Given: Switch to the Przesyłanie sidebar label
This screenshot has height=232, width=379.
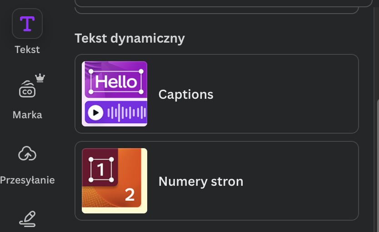Looking at the screenshot, I should point(27,180).
